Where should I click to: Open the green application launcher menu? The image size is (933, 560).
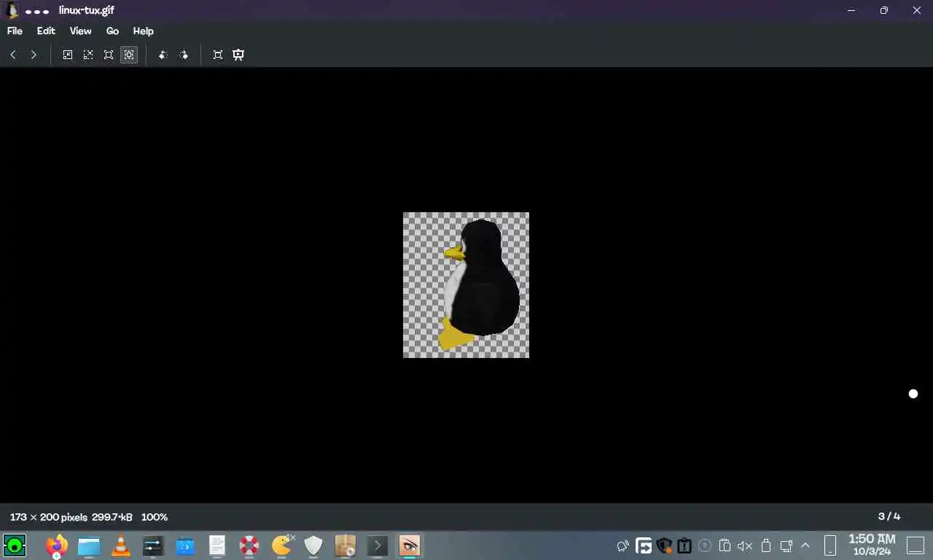pos(15,545)
